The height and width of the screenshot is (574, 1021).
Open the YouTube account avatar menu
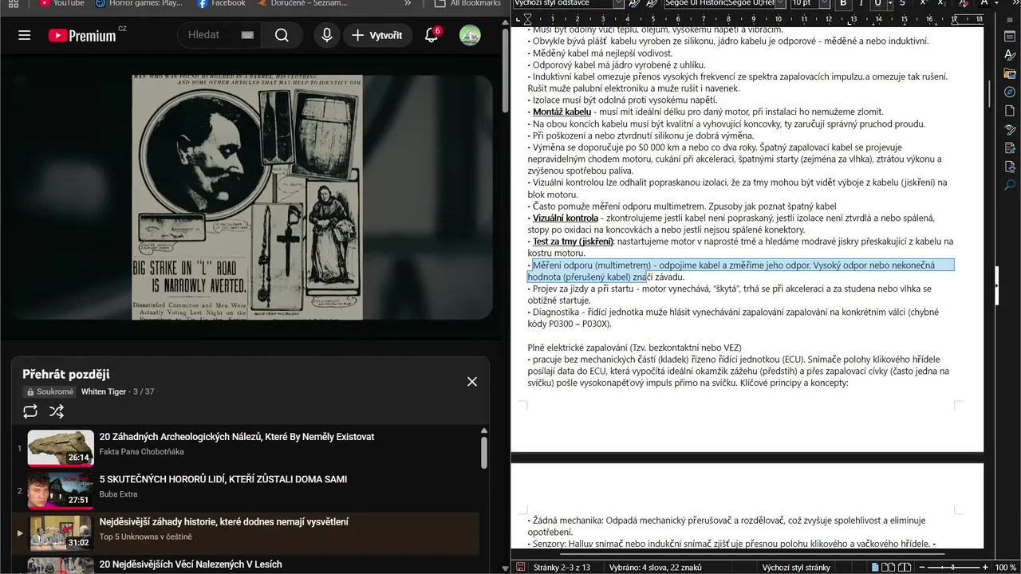(470, 35)
